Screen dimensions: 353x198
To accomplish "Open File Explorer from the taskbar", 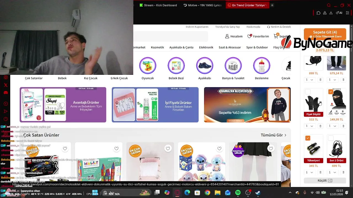I will pyautogui.click(x=218, y=193).
